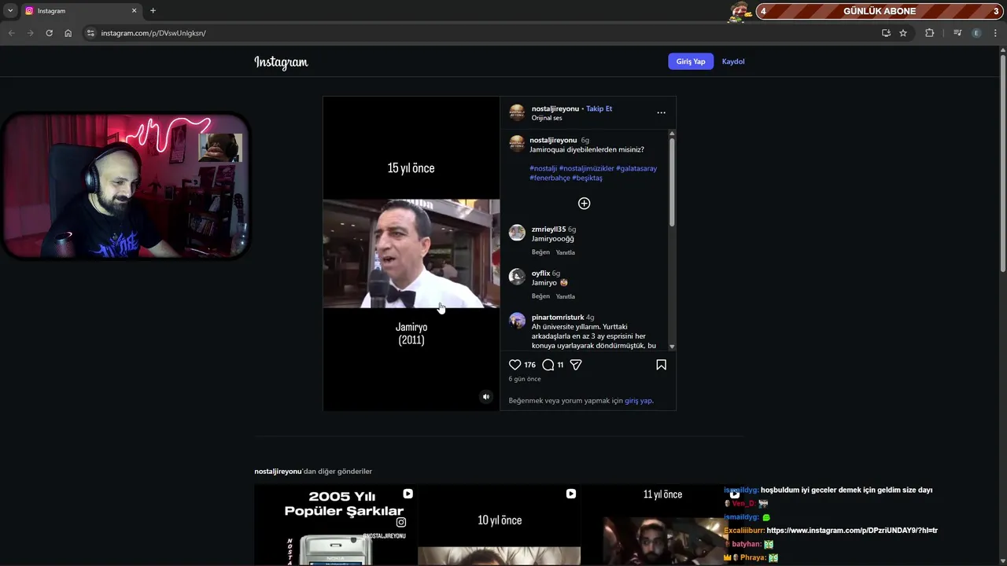This screenshot has width=1007, height=566.
Task: Click the address bar URL
Action: click(x=153, y=33)
